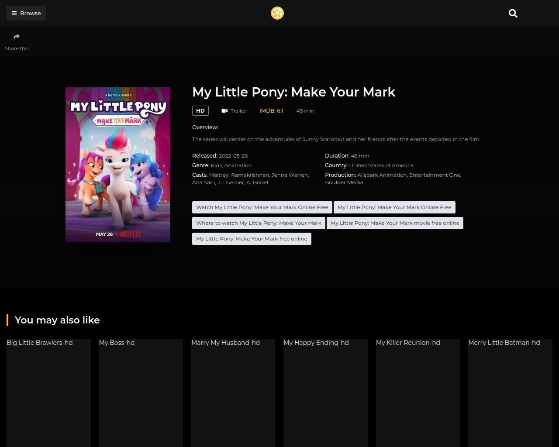
Task: Click 'Watch My Little Pony: Make Your Mark Online Free' tag
Action: click(262, 207)
